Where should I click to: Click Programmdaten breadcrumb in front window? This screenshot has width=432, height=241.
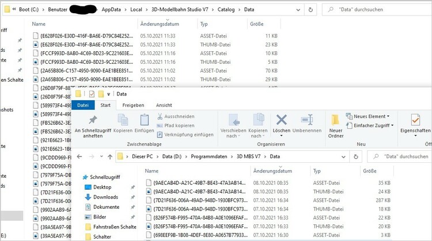[x=209, y=156]
